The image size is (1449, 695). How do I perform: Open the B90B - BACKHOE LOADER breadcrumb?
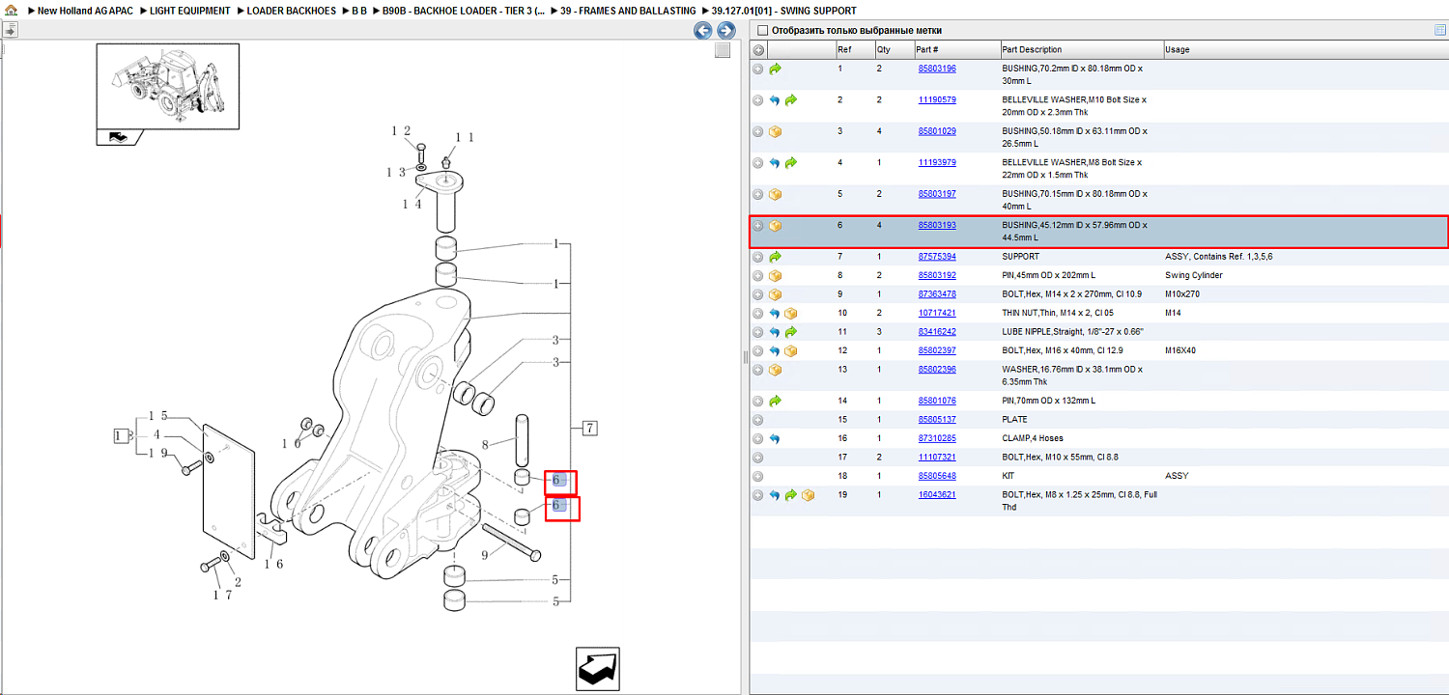coord(463,11)
